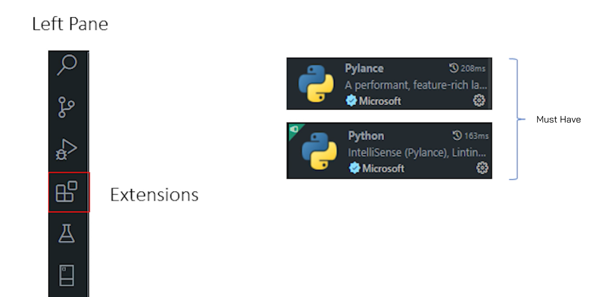594x297 pixels.
Task: Select the Pylance extension title
Action: (x=364, y=69)
